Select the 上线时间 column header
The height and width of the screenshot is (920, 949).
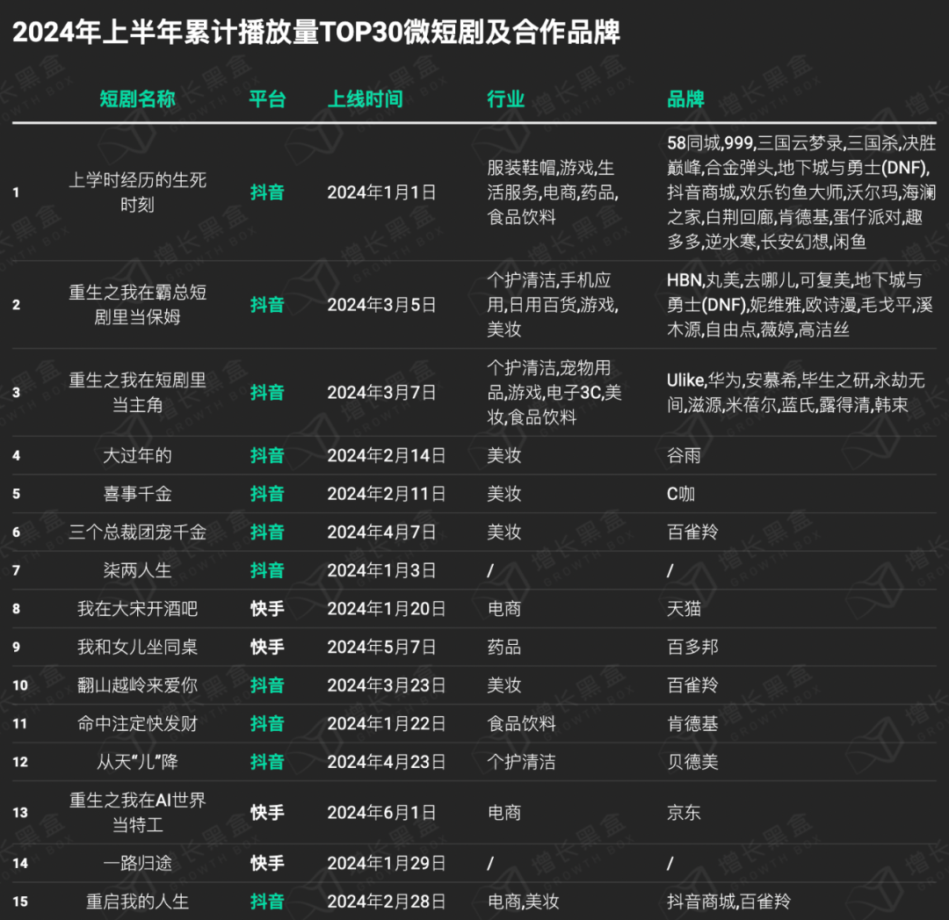365,98
